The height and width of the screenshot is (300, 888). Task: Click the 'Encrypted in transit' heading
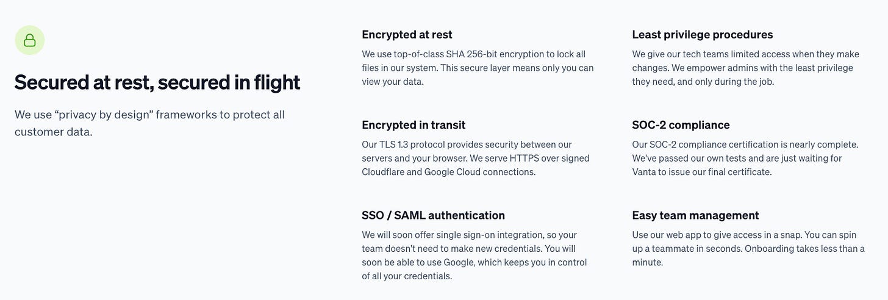pos(414,125)
